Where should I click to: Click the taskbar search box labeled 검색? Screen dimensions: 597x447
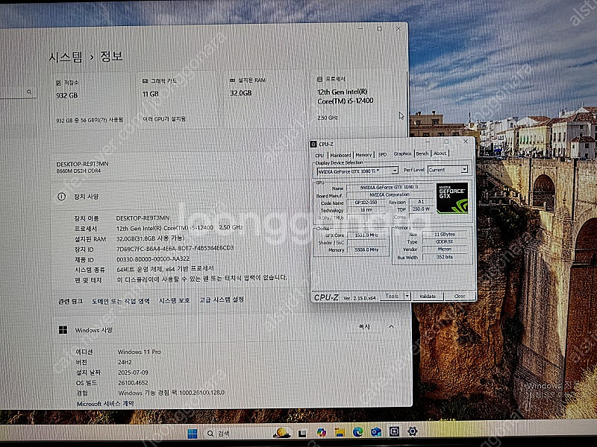pyautogui.click(x=249, y=433)
